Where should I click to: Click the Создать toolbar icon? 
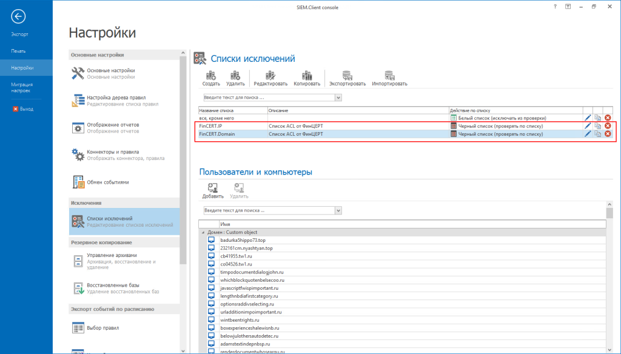point(211,75)
